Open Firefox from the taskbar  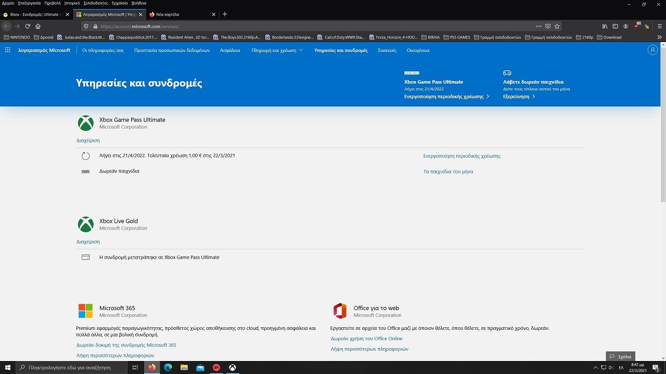tap(152, 367)
